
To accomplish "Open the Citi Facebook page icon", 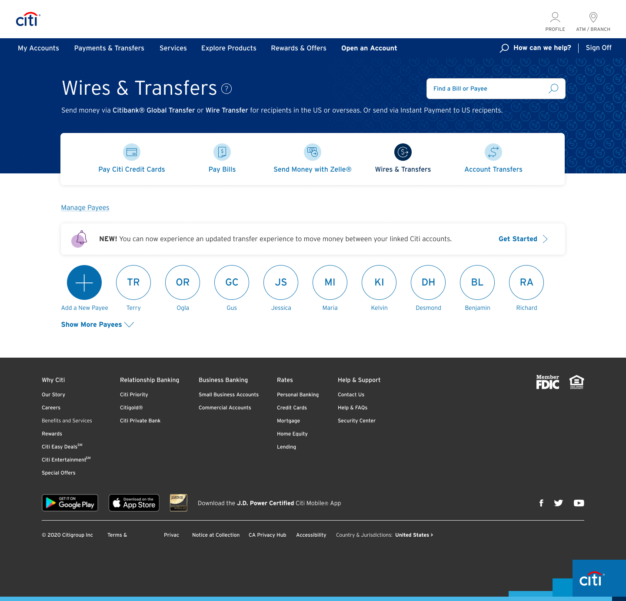I will [x=541, y=503].
